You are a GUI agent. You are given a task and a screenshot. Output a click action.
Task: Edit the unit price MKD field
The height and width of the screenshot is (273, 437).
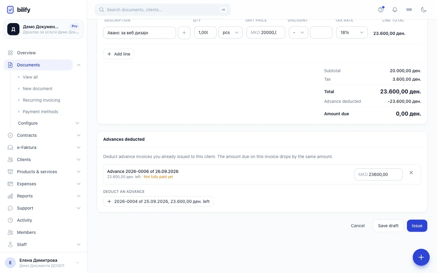click(266, 32)
